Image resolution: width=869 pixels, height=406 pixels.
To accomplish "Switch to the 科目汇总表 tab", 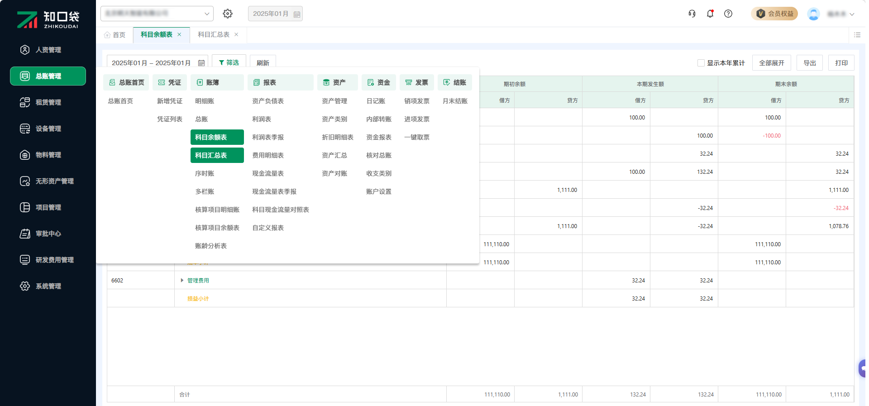I will tap(214, 34).
